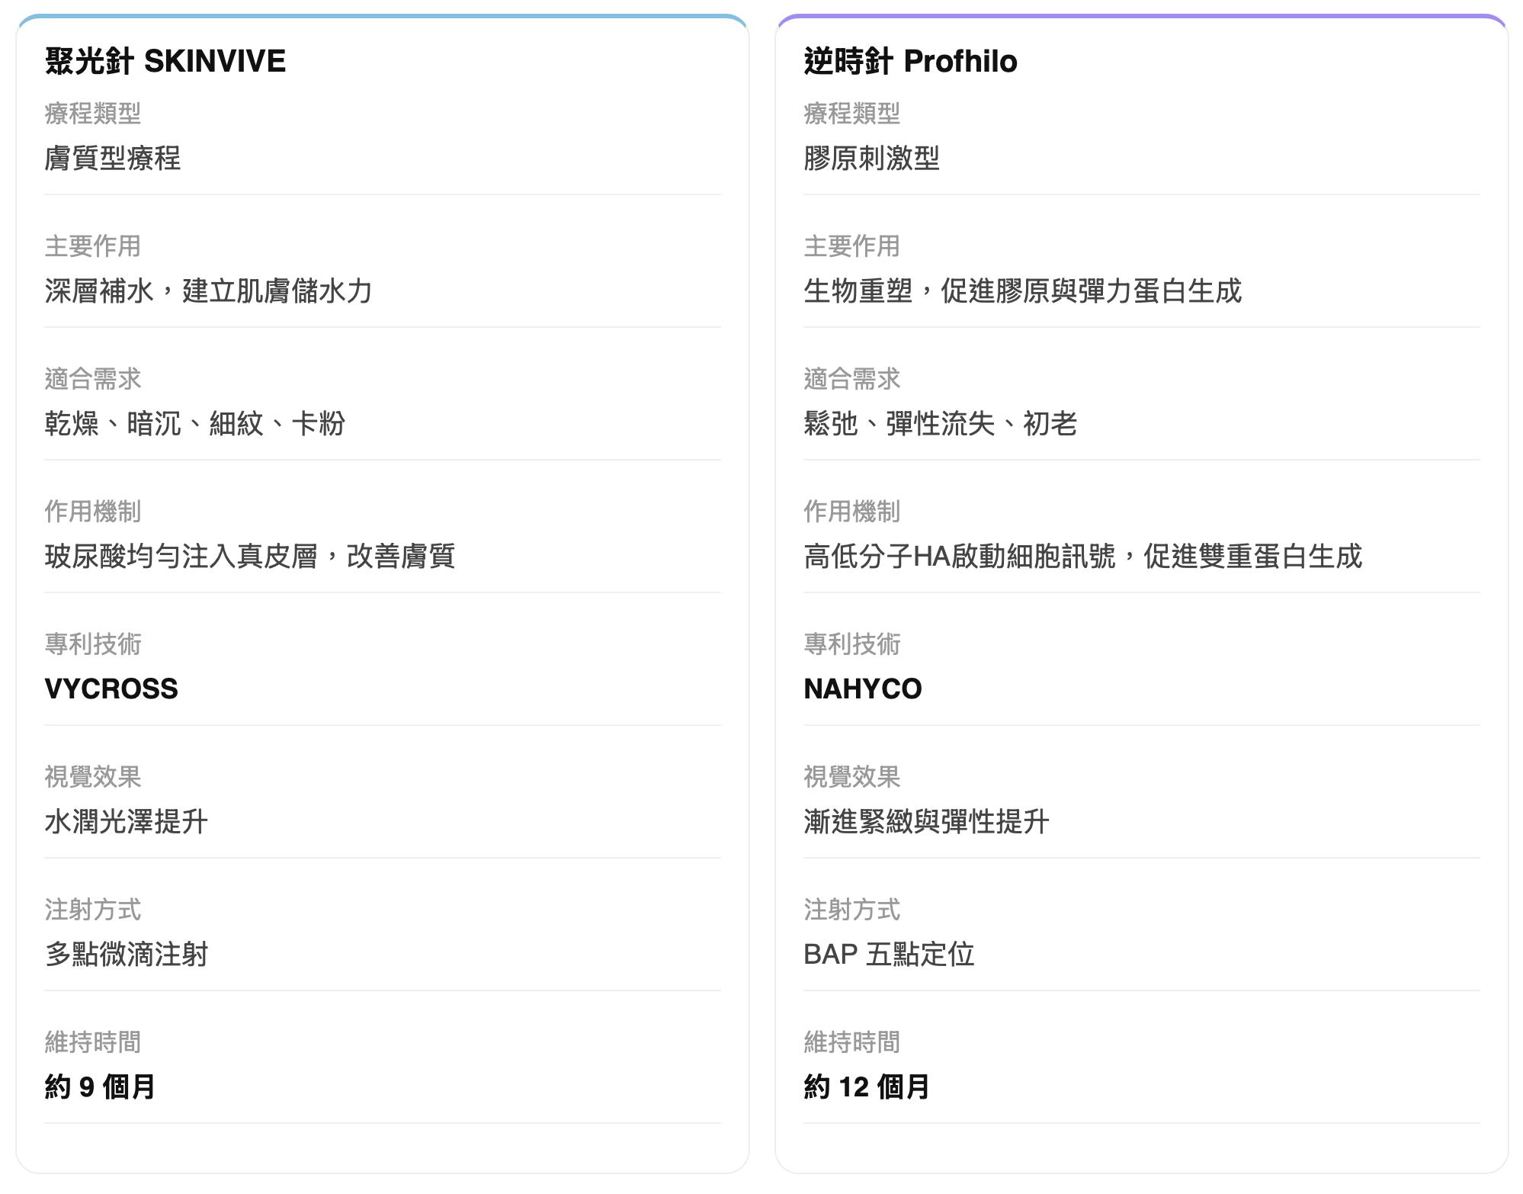Click the text 漸進緊緻與彈性提升
The height and width of the screenshot is (1194, 1523).
[x=927, y=822]
